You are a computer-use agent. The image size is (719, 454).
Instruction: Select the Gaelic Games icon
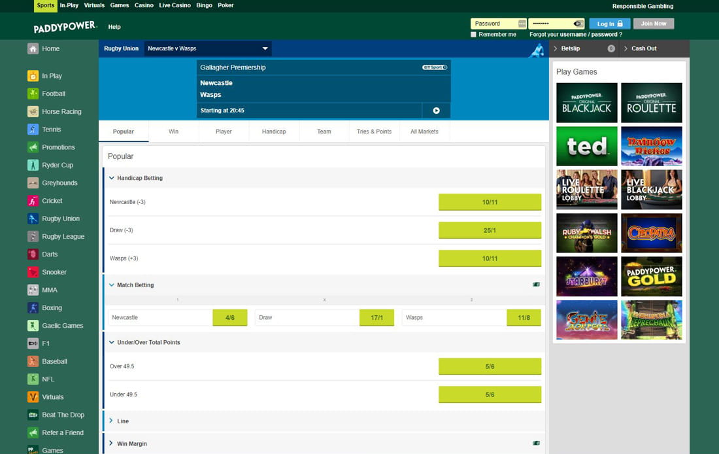[x=33, y=326]
